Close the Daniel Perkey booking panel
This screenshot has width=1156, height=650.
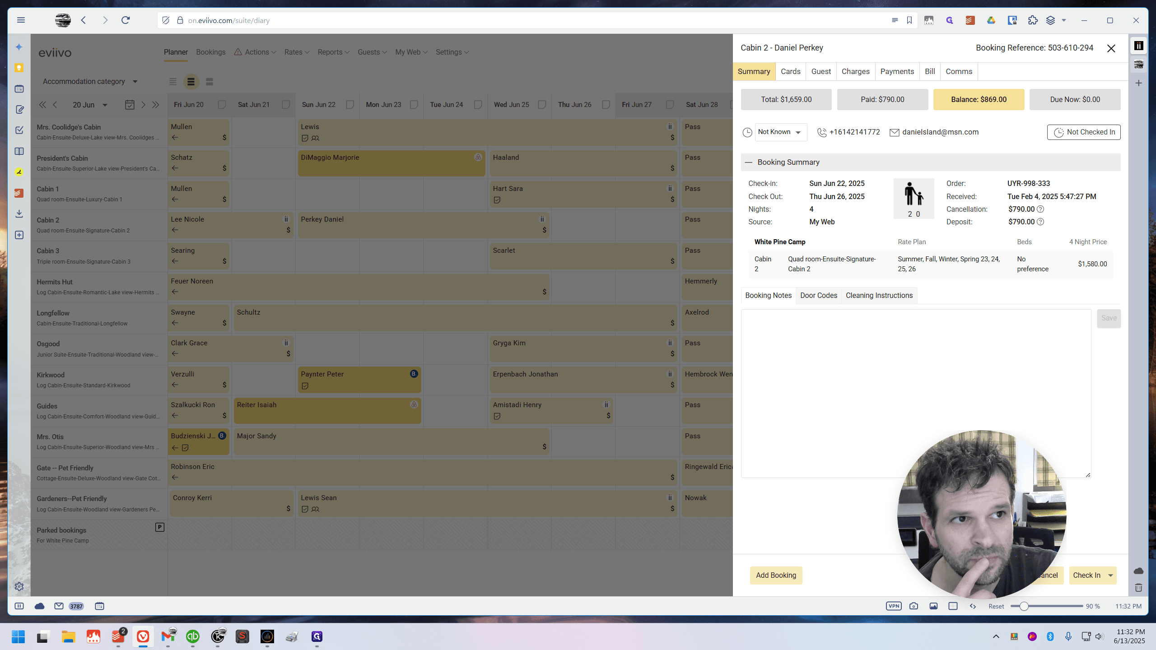click(1111, 48)
